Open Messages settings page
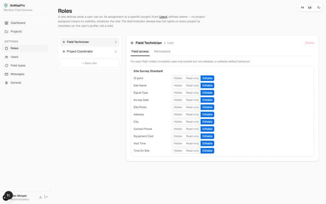The width and height of the screenshot is (326, 204). 25,74
